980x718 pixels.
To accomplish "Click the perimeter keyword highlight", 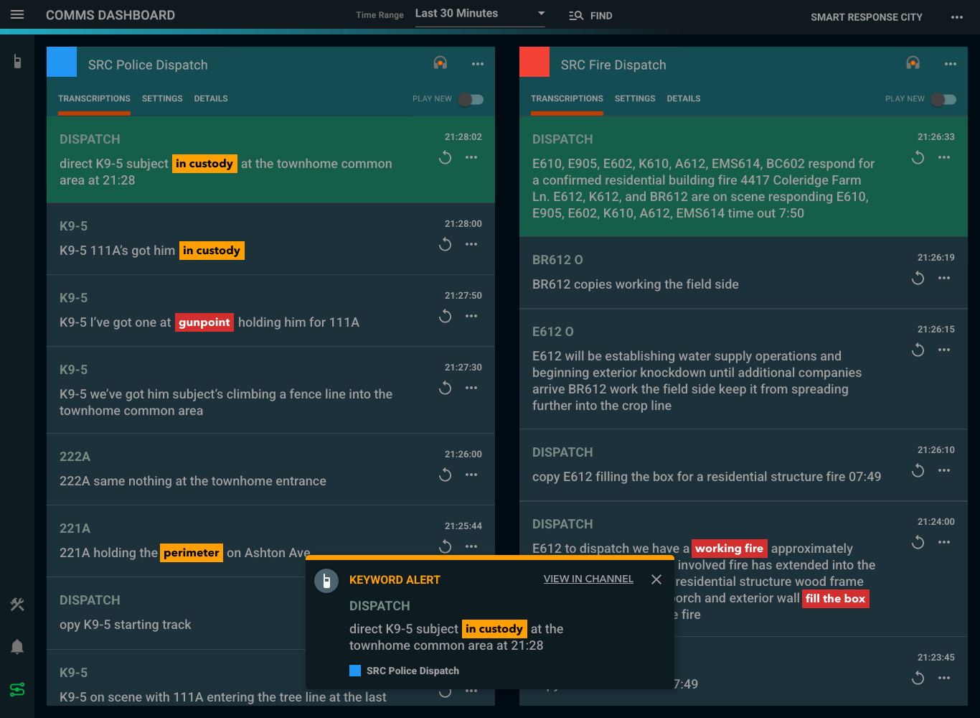I will (x=191, y=553).
